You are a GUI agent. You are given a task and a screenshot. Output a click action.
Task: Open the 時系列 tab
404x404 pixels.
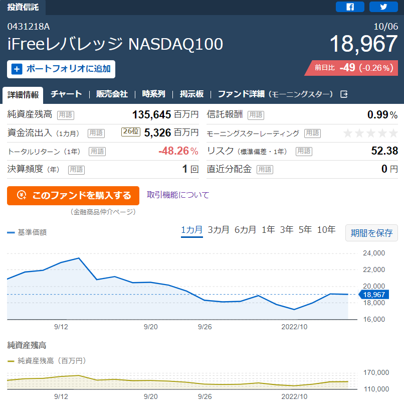(153, 94)
